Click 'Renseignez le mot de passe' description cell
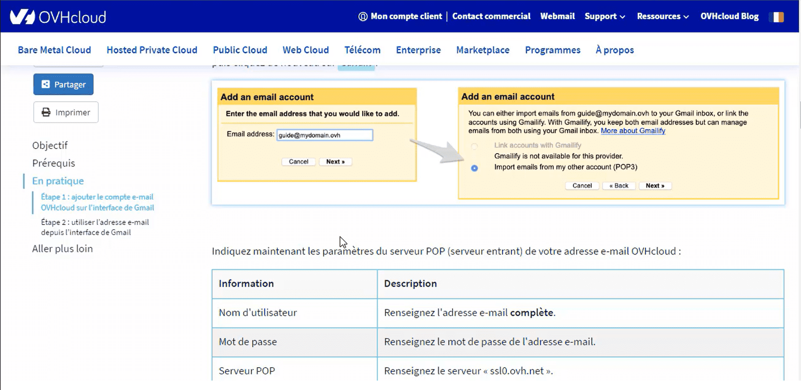The width and height of the screenshot is (801, 390). pos(580,342)
